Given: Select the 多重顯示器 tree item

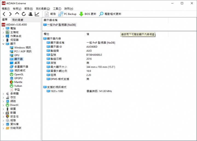Looking at the screenshot, I should 21,67.
